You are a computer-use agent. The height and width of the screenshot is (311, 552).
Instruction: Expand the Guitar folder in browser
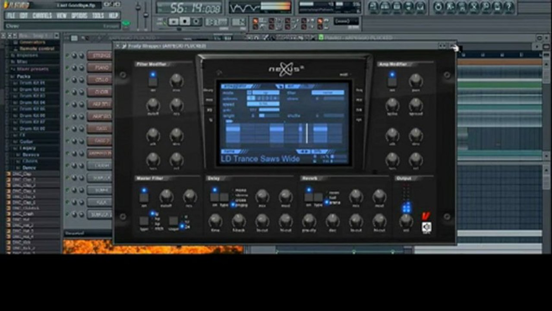click(26, 142)
